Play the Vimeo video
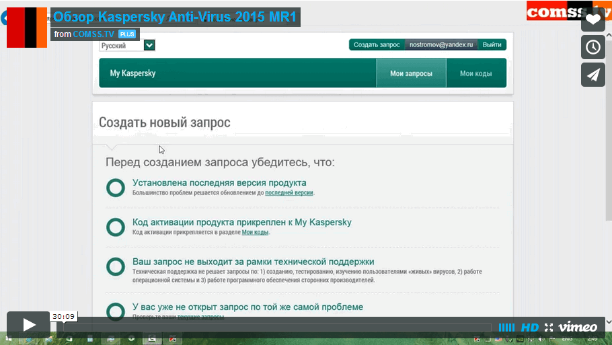Viewport: 612px width, 345px height. (28, 325)
